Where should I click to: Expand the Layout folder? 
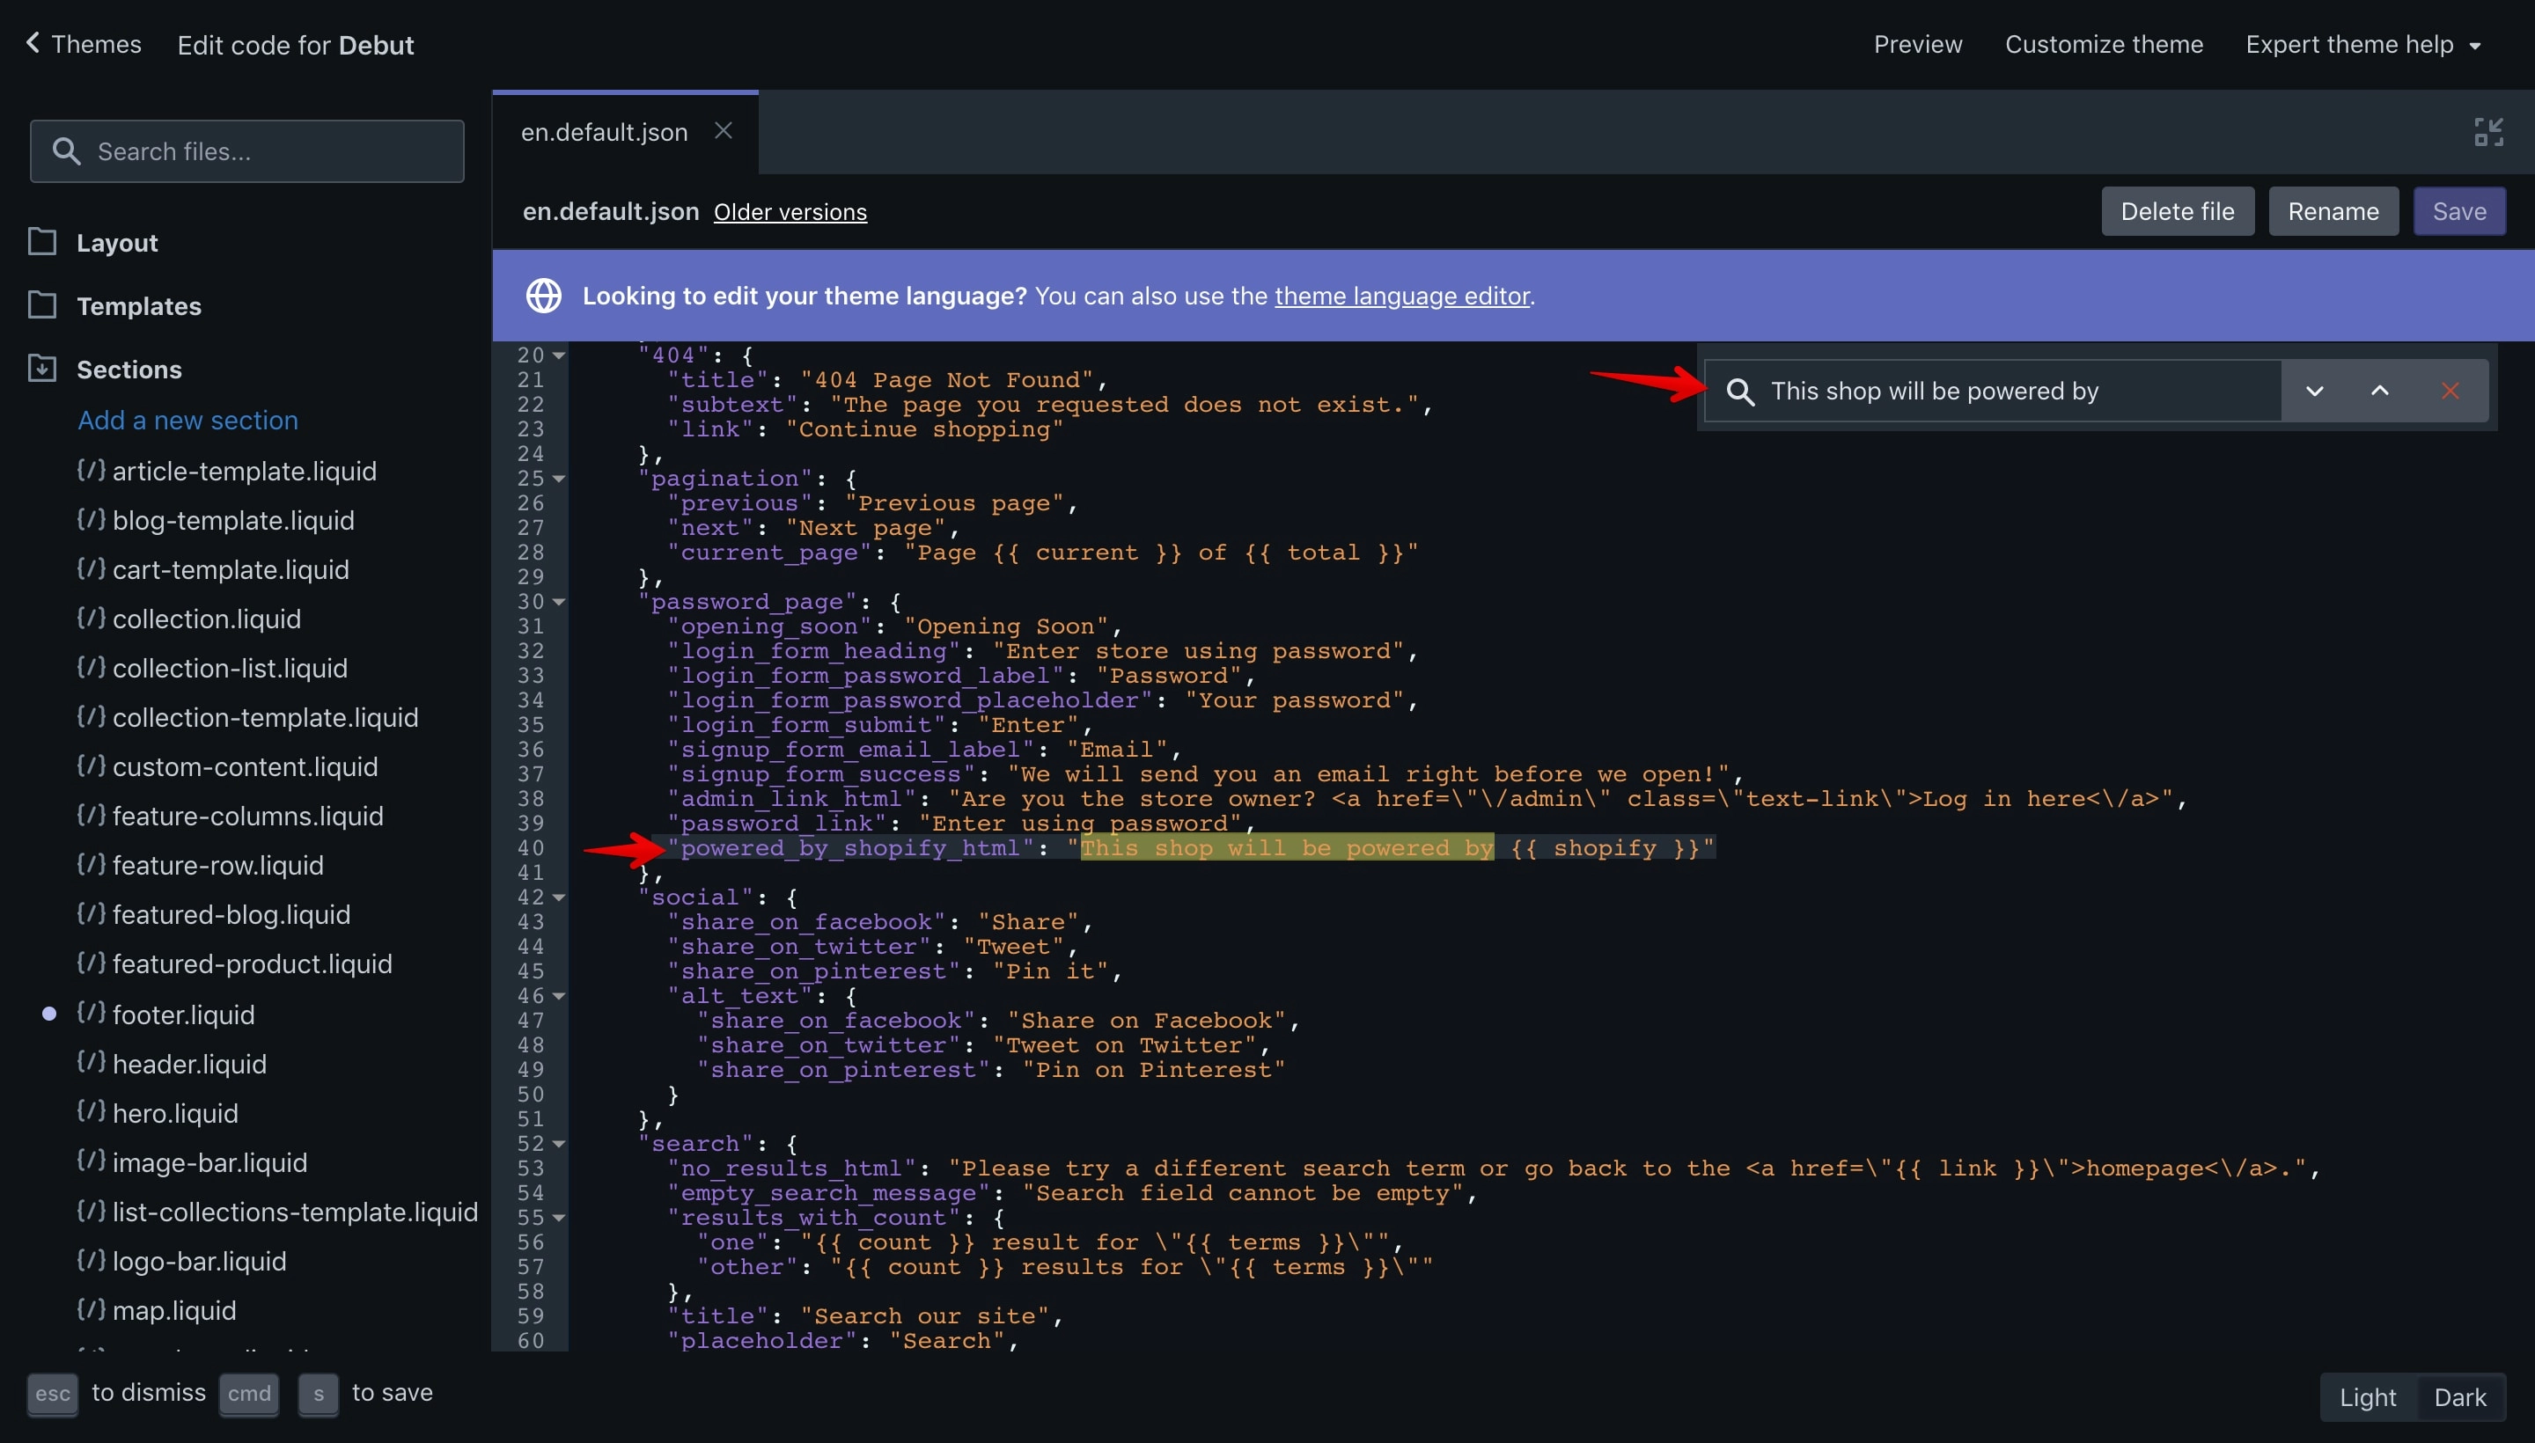tap(117, 243)
